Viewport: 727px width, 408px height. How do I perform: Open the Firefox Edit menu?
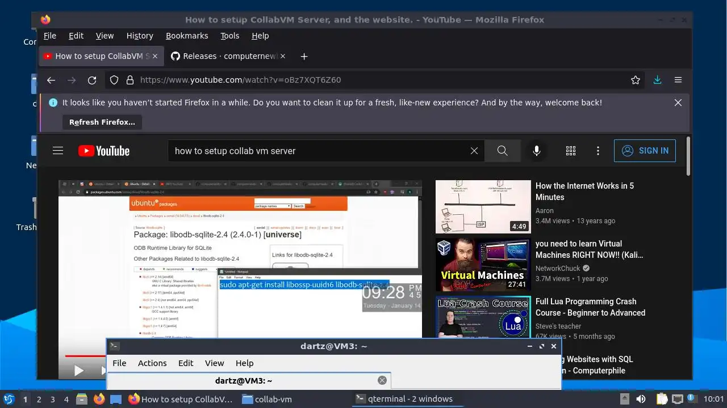click(76, 36)
